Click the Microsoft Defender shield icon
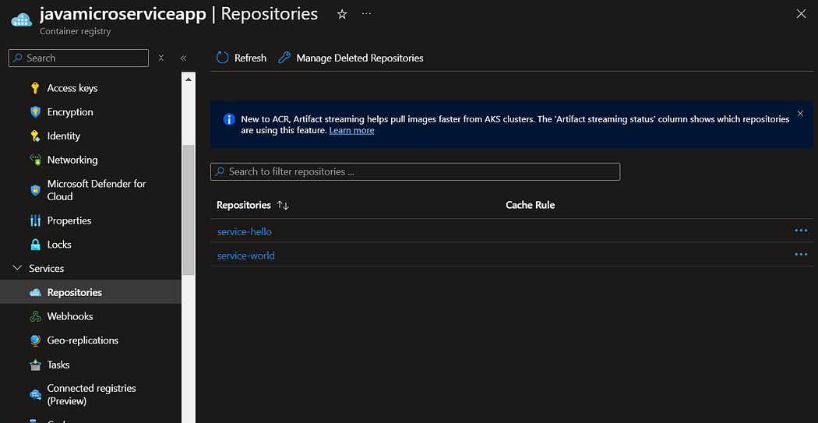 (x=35, y=190)
